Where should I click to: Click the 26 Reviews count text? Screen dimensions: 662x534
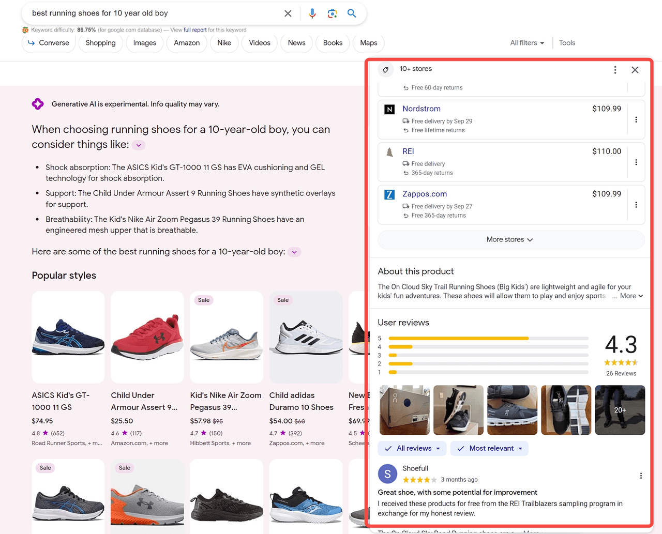tap(621, 373)
